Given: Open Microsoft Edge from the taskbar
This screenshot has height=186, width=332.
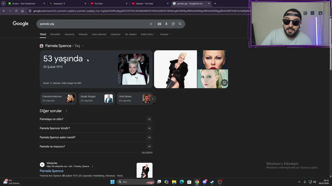Looking at the screenshot, I should click(182, 182).
